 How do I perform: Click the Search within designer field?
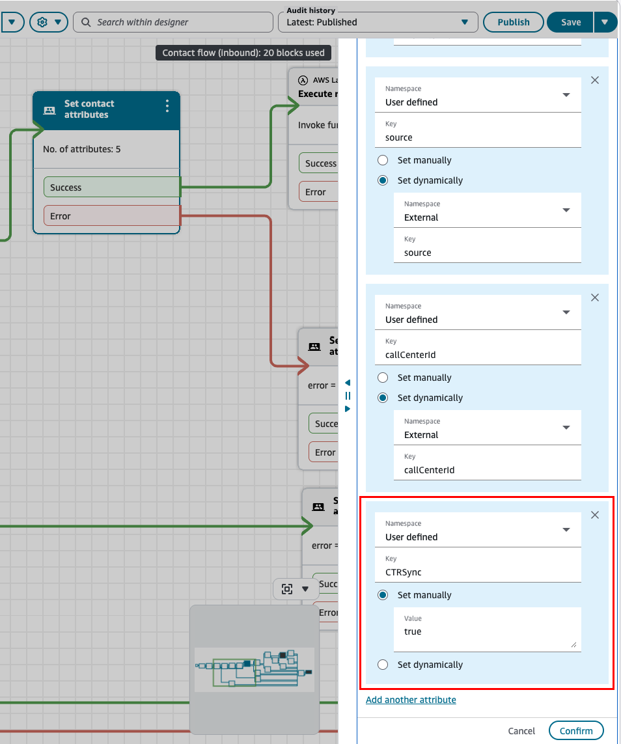(173, 22)
